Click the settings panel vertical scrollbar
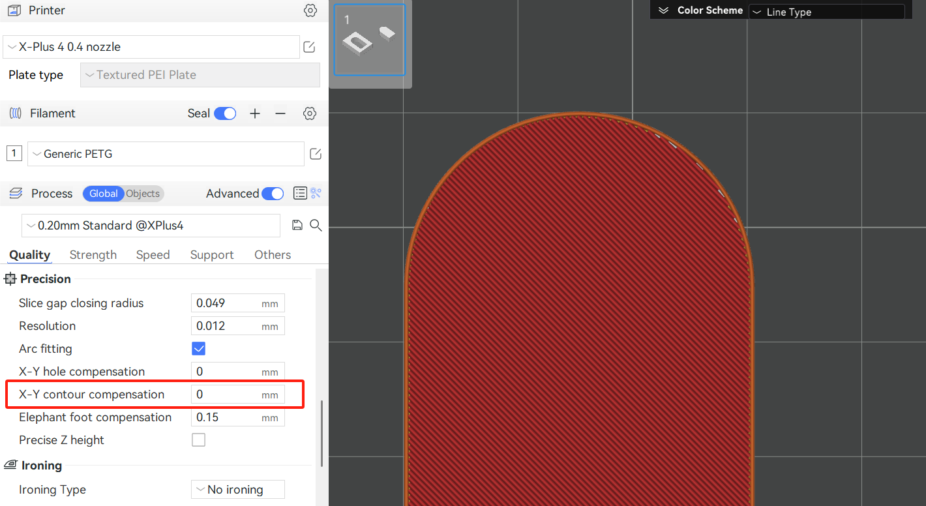Image resolution: width=926 pixels, height=506 pixels. click(x=321, y=433)
